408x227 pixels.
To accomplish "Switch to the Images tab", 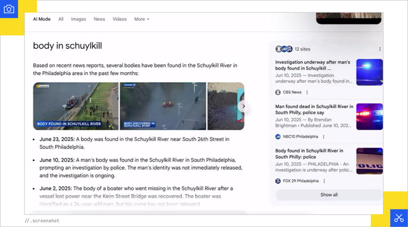I will [78, 19].
